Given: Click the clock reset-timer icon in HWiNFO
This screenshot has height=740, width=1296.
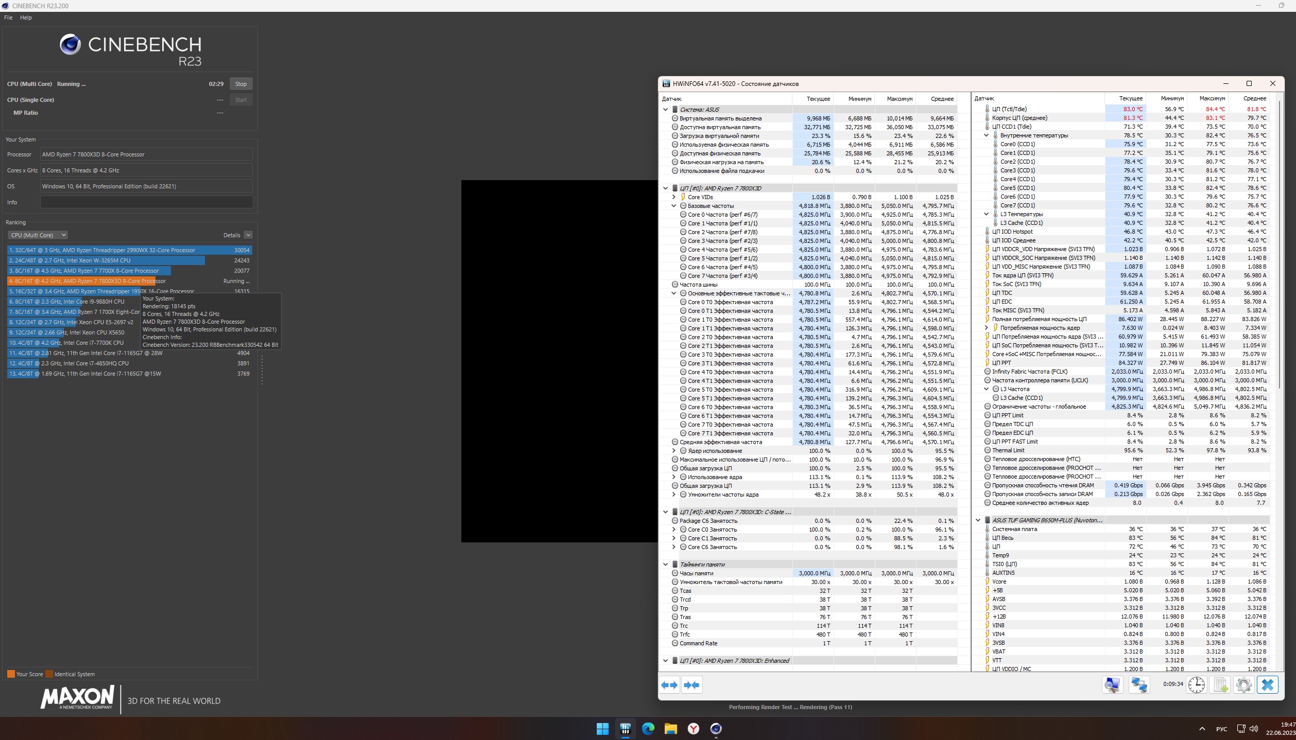Looking at the screenshot, I should coord(1196,685).
